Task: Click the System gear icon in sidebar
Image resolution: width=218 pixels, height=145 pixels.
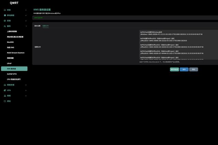Action: [5, 21]
